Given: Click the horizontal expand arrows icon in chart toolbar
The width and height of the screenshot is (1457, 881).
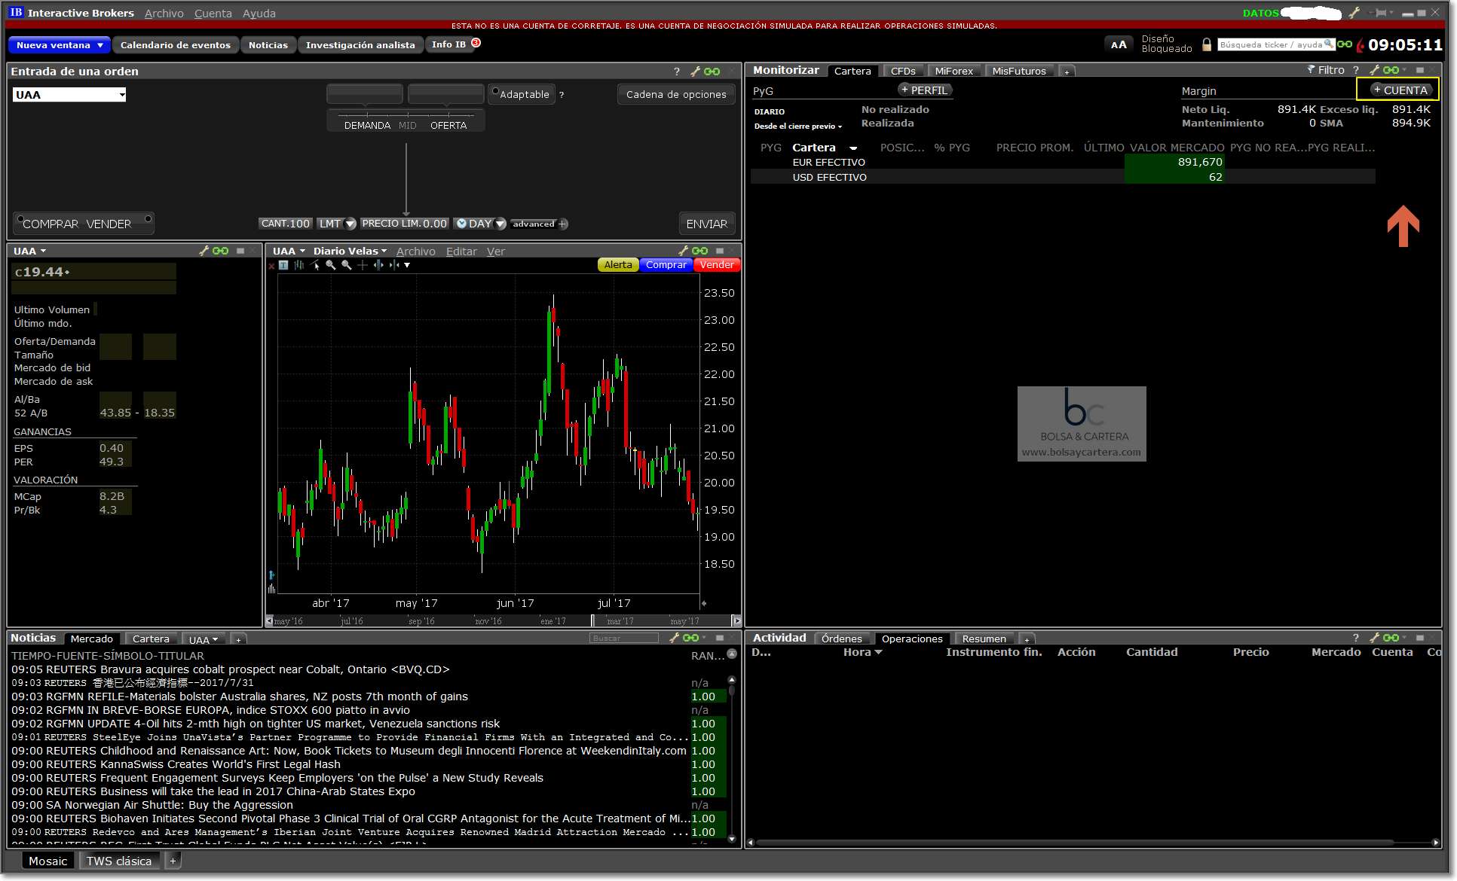Looking at the screenshot, I should [x=378, y=265].
